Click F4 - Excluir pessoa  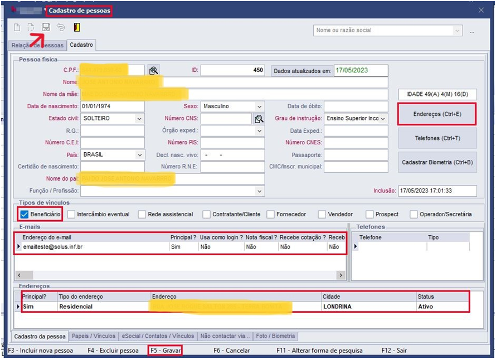coord(113,351)
